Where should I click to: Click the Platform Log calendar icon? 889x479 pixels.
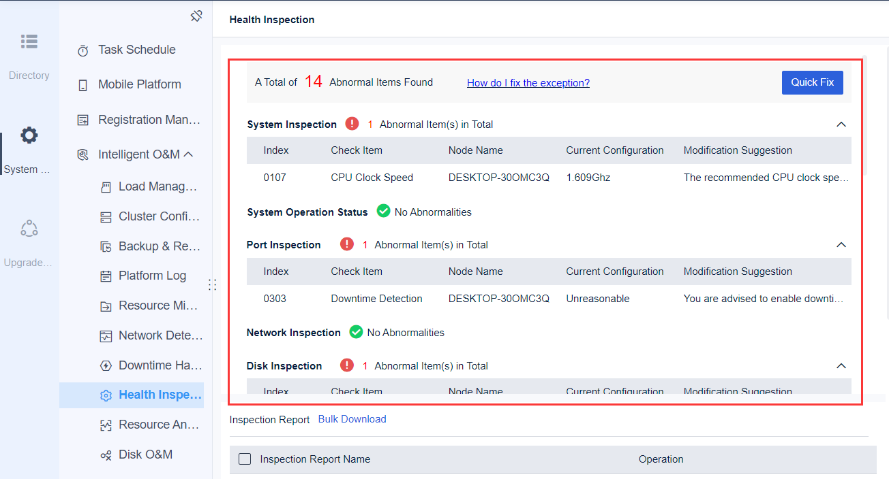[105, 276]
